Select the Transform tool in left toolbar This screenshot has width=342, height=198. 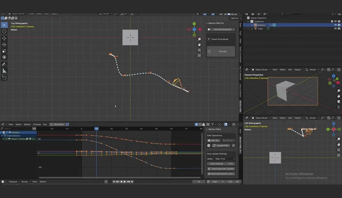(4, 57)
